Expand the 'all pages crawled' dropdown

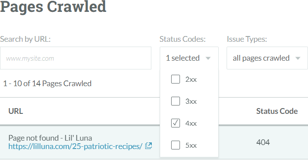coord(267,58)
